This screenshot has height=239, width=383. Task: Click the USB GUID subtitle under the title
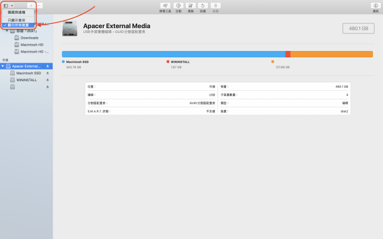tap(114, 32)
